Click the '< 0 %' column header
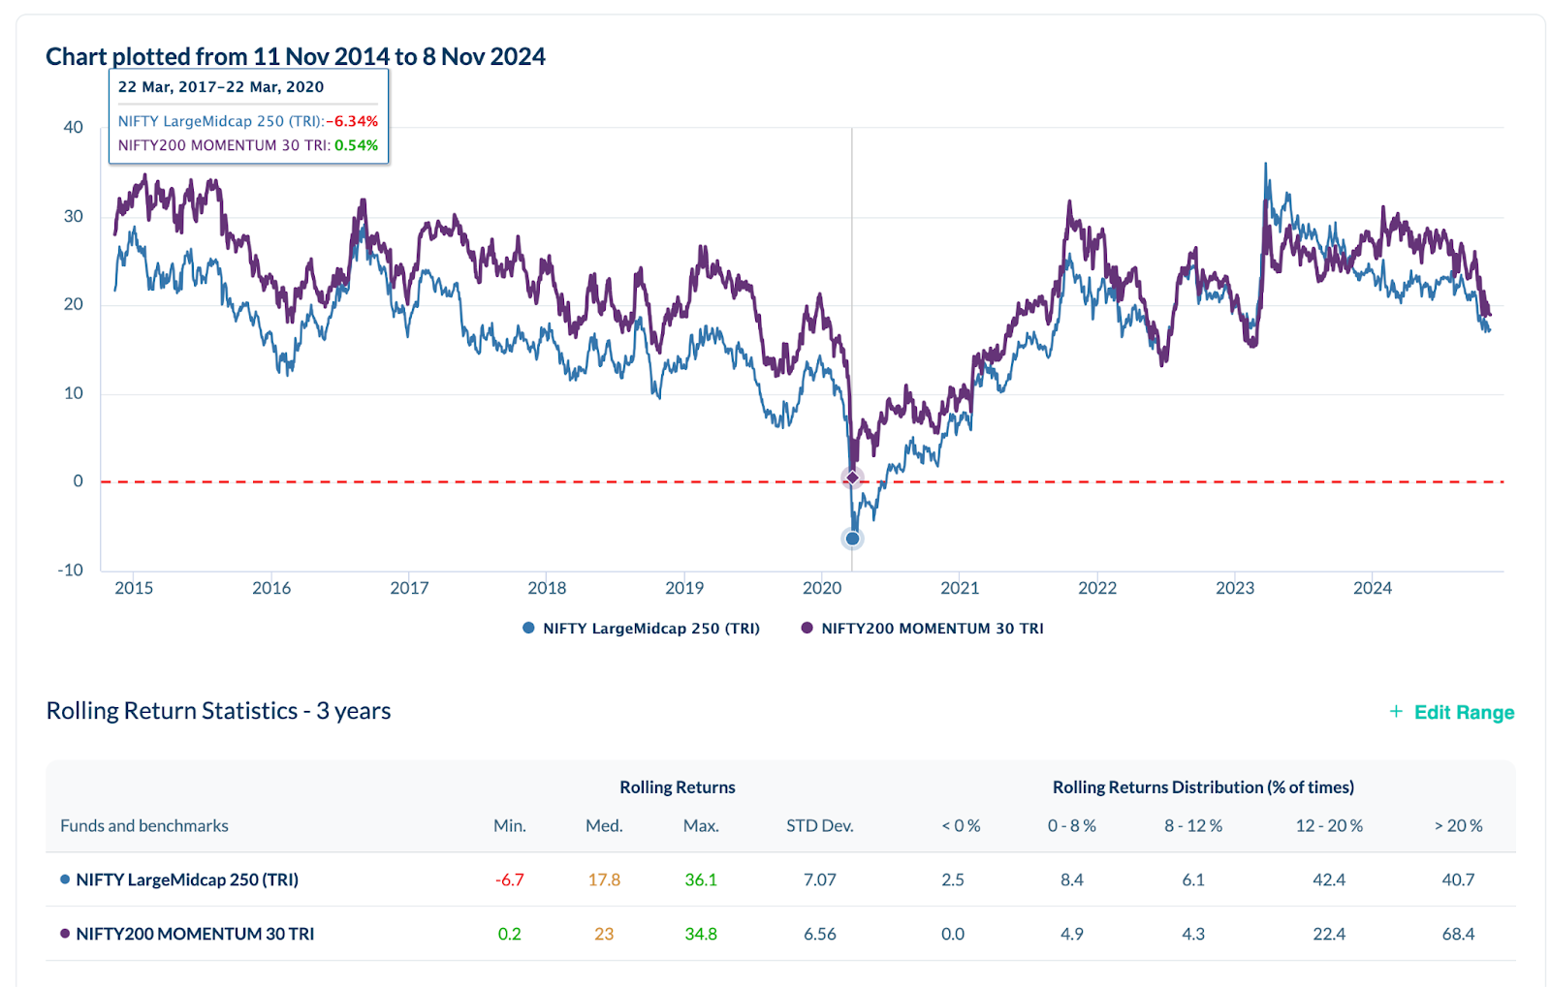The height and width of the screenshot is (987, 1551). point(961,826)
